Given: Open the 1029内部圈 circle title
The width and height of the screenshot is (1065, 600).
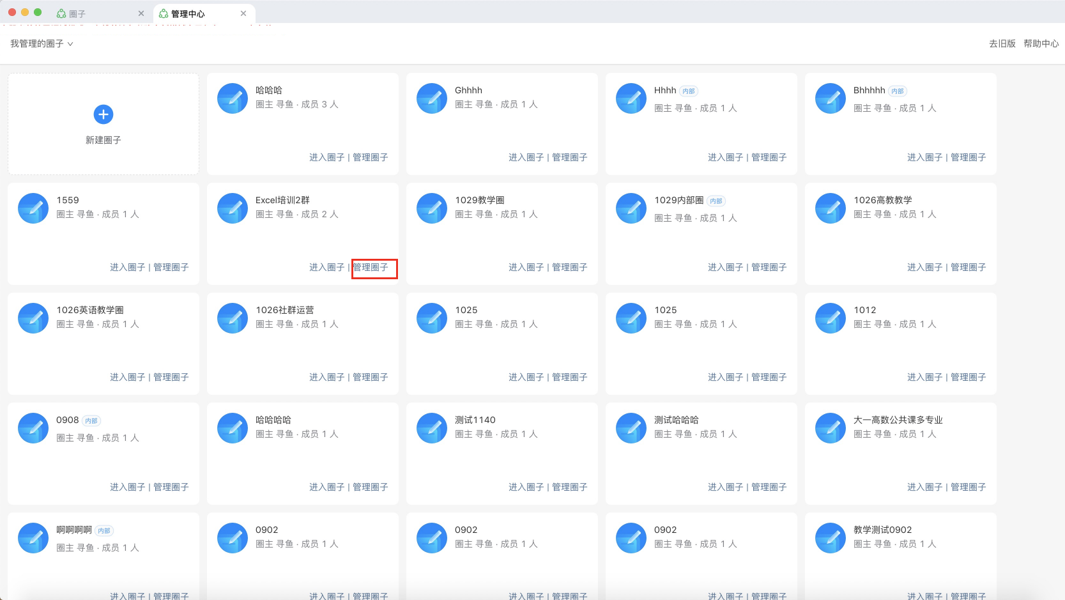Looking at the screenshot, I should pyautogui.click(x=678, y=200).
